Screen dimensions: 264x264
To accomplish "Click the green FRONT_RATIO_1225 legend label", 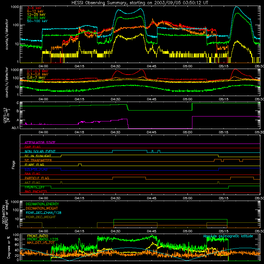I will click(x=43, y=239).
